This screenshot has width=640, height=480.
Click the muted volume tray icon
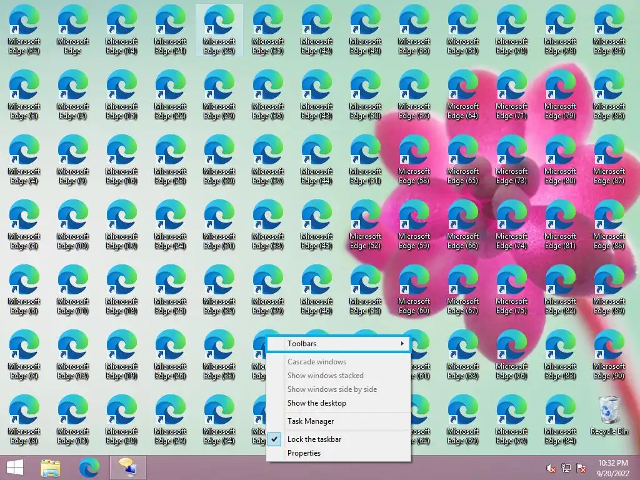point(551,468)
